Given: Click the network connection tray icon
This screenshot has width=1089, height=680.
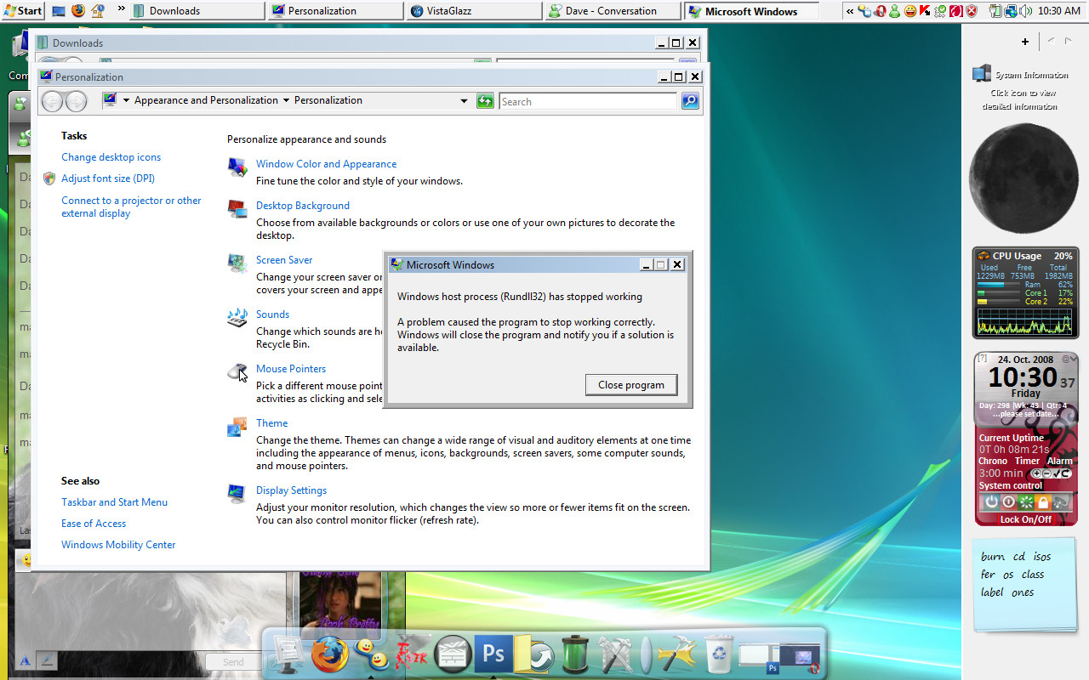Looking at the screenshot, I should pos(1011,11).
